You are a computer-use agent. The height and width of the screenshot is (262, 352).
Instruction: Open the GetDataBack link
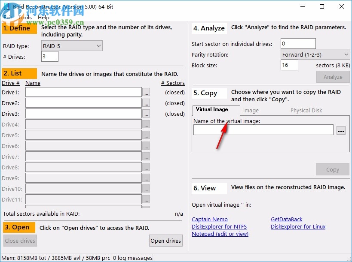click(x=286, y=220)
